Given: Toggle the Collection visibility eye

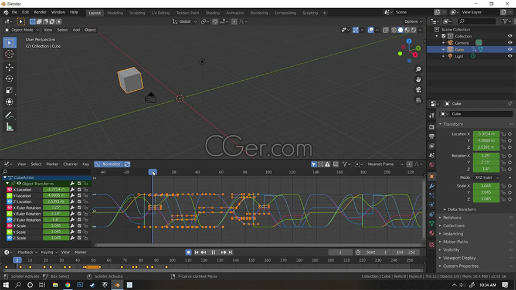Looking at the screenshot, I should 510,36.
